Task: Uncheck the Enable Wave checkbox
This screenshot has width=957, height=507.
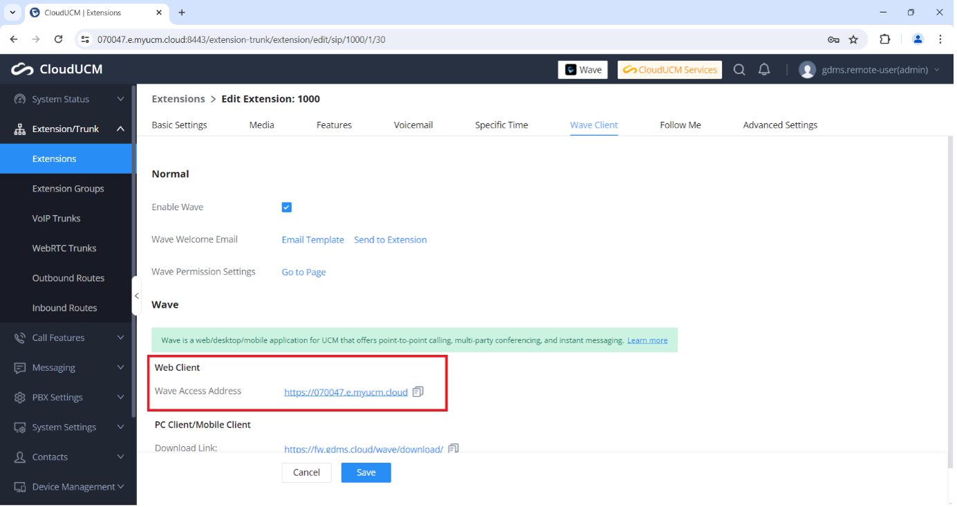Action: pyautogui.click(x=287, y=208)
